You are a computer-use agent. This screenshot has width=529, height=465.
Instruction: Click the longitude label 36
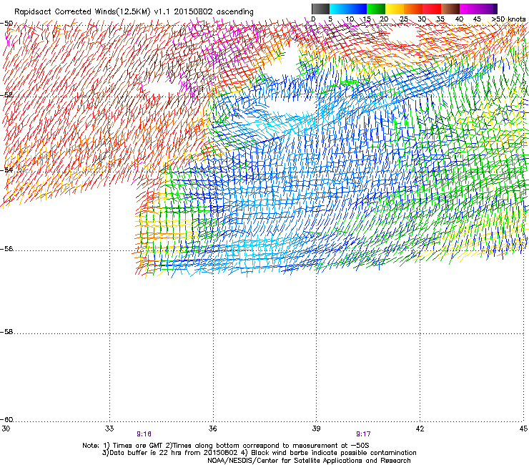tap(212, 429)
